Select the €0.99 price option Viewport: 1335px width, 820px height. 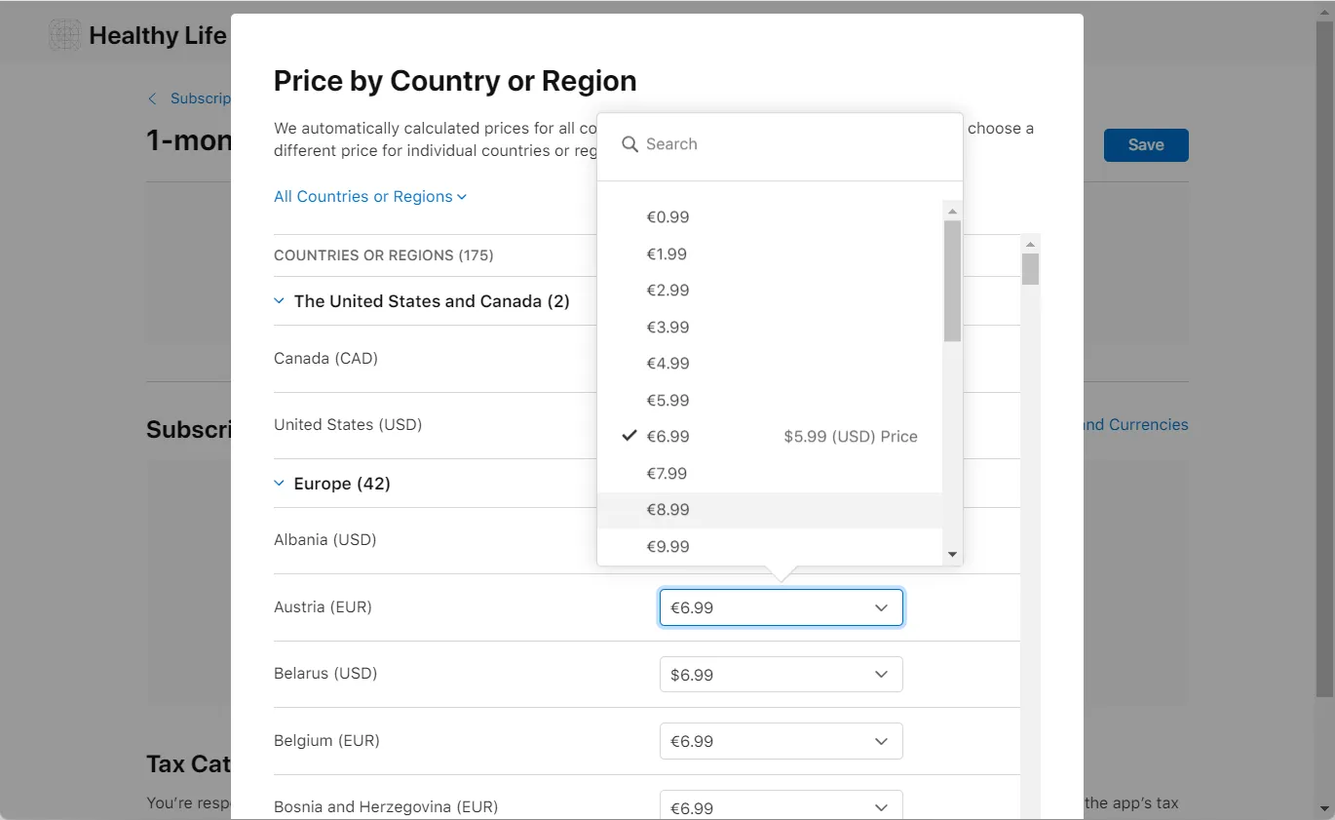coord(667,216)
